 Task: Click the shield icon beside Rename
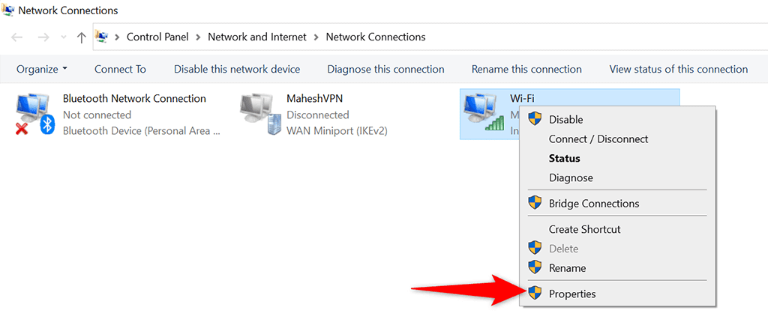pyautogui.click(x=535, y=267)
